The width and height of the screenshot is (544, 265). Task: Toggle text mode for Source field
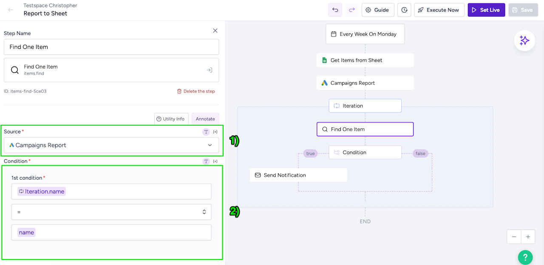(206, 132)
